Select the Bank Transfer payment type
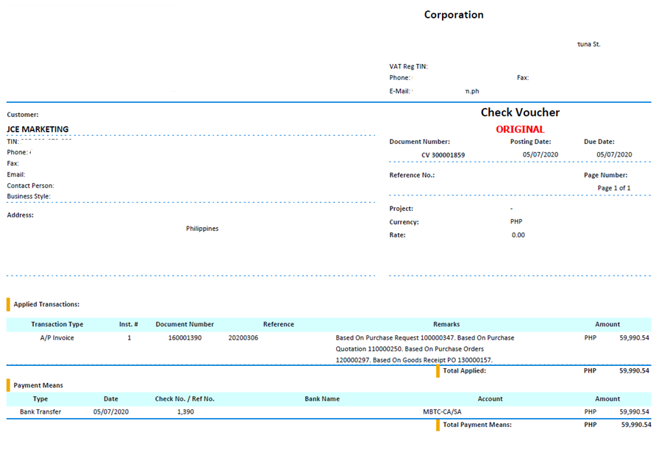 pyautogui.click(x=40, y=412)
